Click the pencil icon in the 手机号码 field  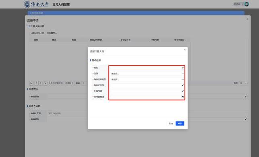[182, 91]
